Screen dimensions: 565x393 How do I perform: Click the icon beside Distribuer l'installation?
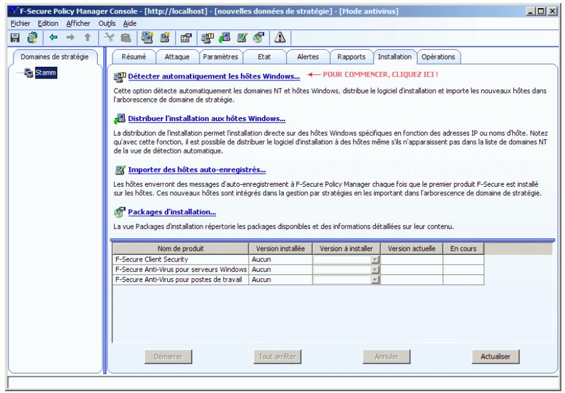tap(120, 119)
